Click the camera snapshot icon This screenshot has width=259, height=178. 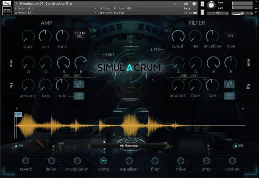pos(186,4)
